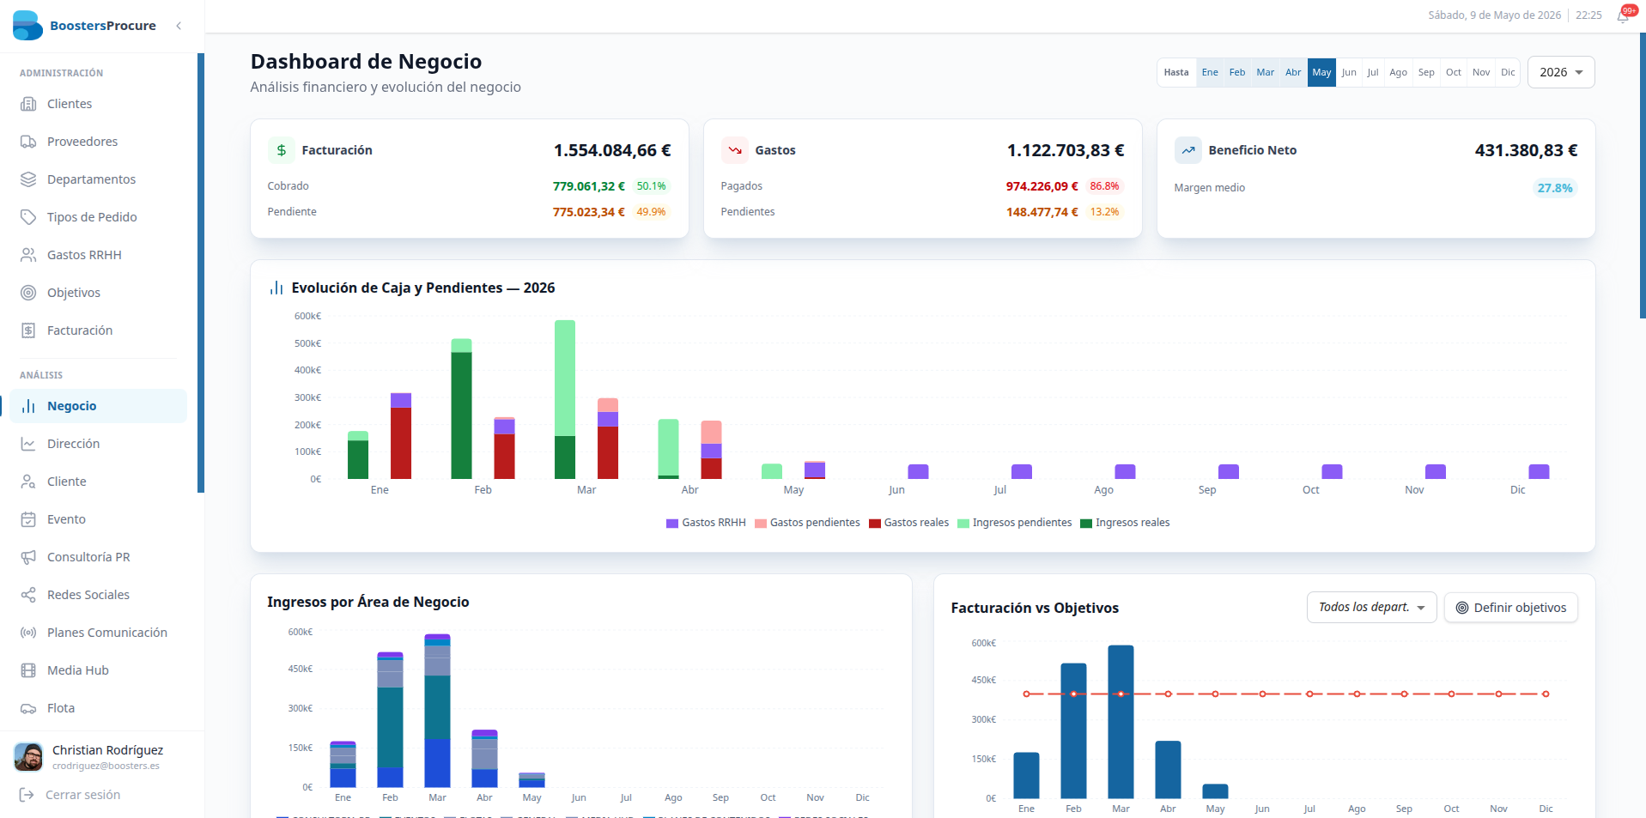Click the Facturación dollar icon in summary card
The height and width of the screenshot is (818, 1646).
(x=281, y=150)
